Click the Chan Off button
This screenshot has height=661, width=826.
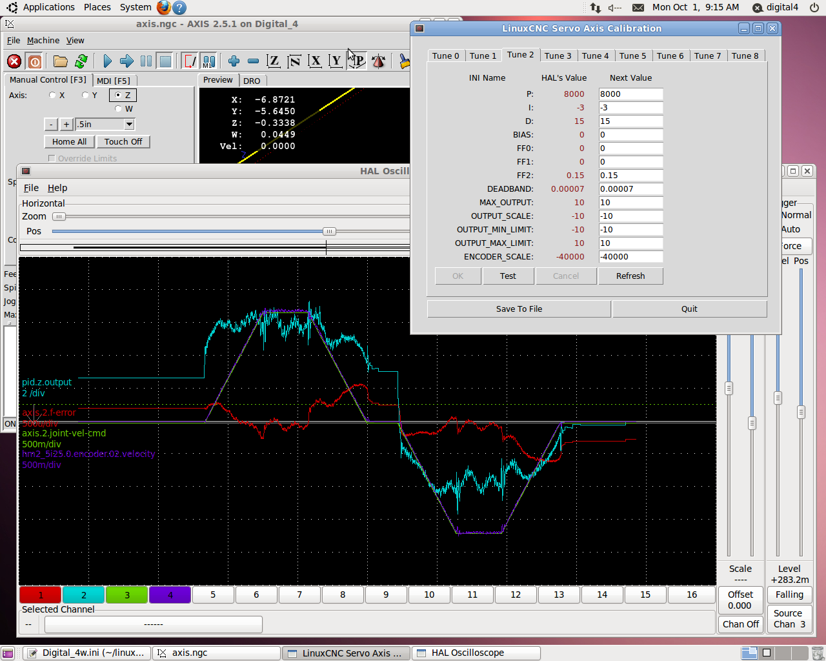point(741,624)
